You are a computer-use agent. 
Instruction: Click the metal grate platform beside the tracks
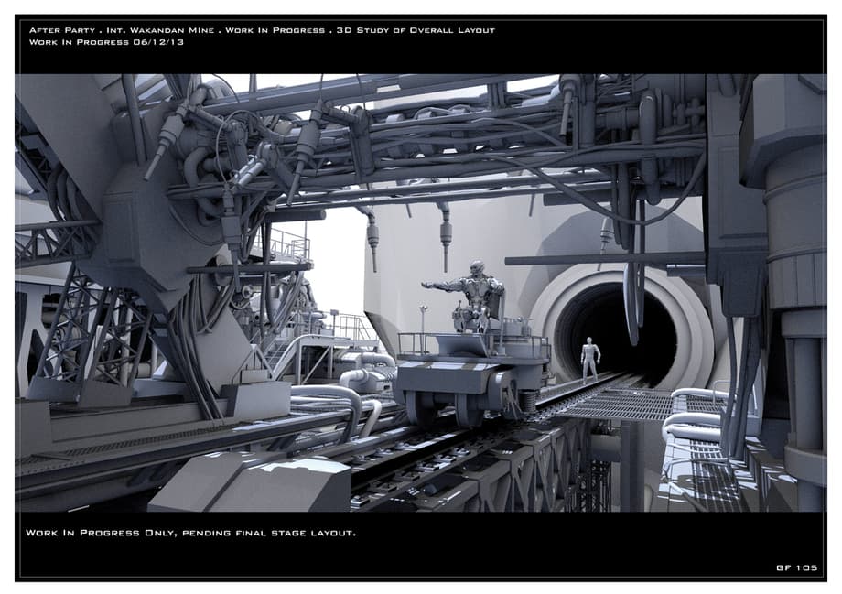coord(621,403)
